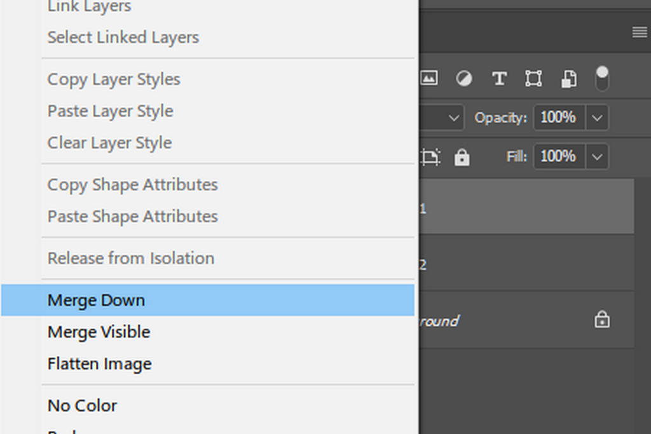Select the Background layer row
This screenshot has height=434, width=651.
click(509, 320)
